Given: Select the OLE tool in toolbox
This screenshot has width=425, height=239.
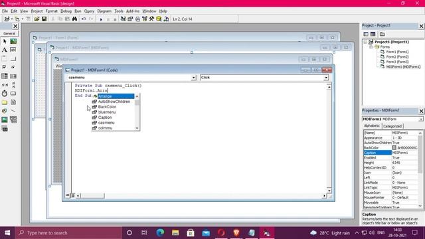Looking at the screenshot, I should (5, 129).
